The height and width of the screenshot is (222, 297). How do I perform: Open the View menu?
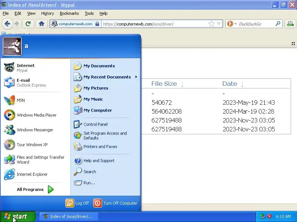click(31, 13)
